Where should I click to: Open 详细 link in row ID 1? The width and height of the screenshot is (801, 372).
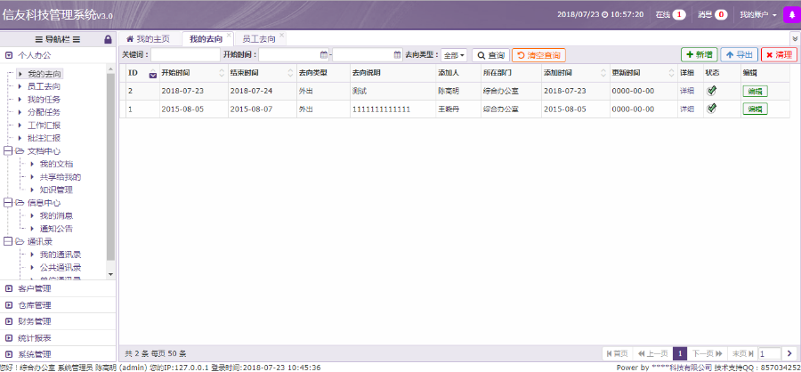click(x=686, y=109)
